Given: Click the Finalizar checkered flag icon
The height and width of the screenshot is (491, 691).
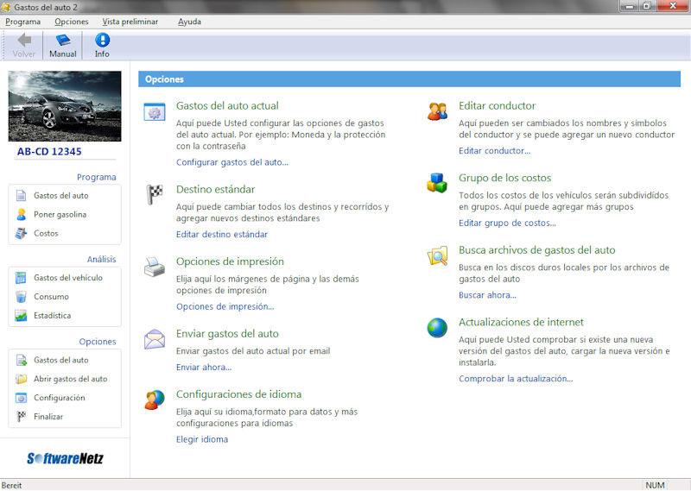Looking at the screenshot, I should click(21, 417).
